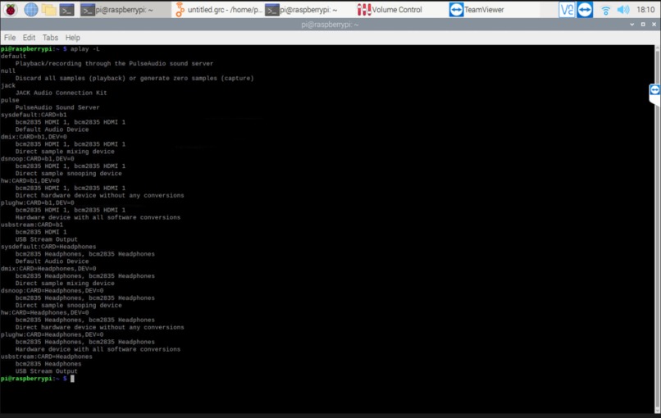
Task: Click the 'pulse' device line
Action: click(10, 100)
